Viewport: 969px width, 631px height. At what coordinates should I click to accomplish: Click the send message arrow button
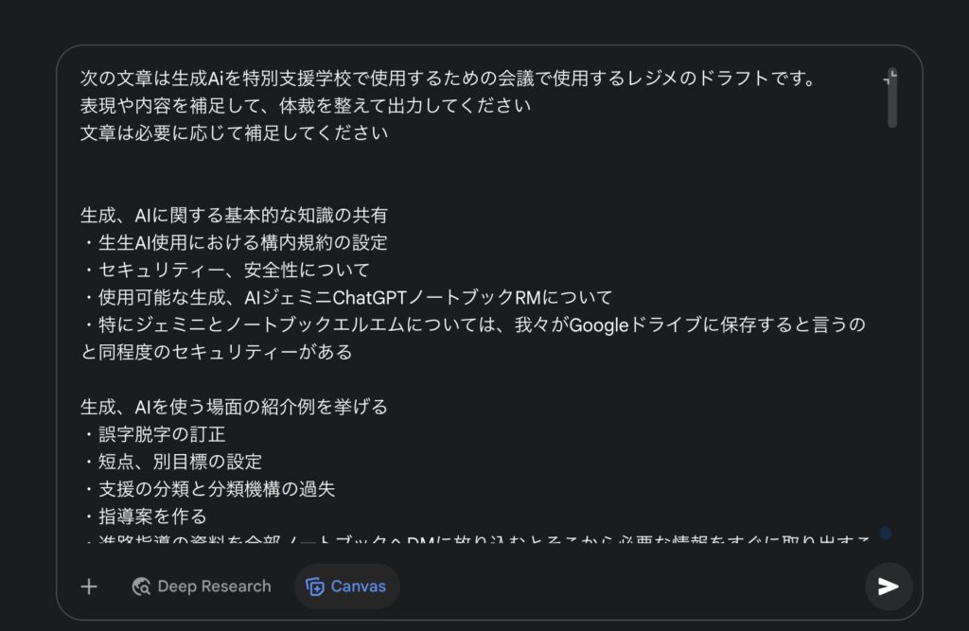888,586
